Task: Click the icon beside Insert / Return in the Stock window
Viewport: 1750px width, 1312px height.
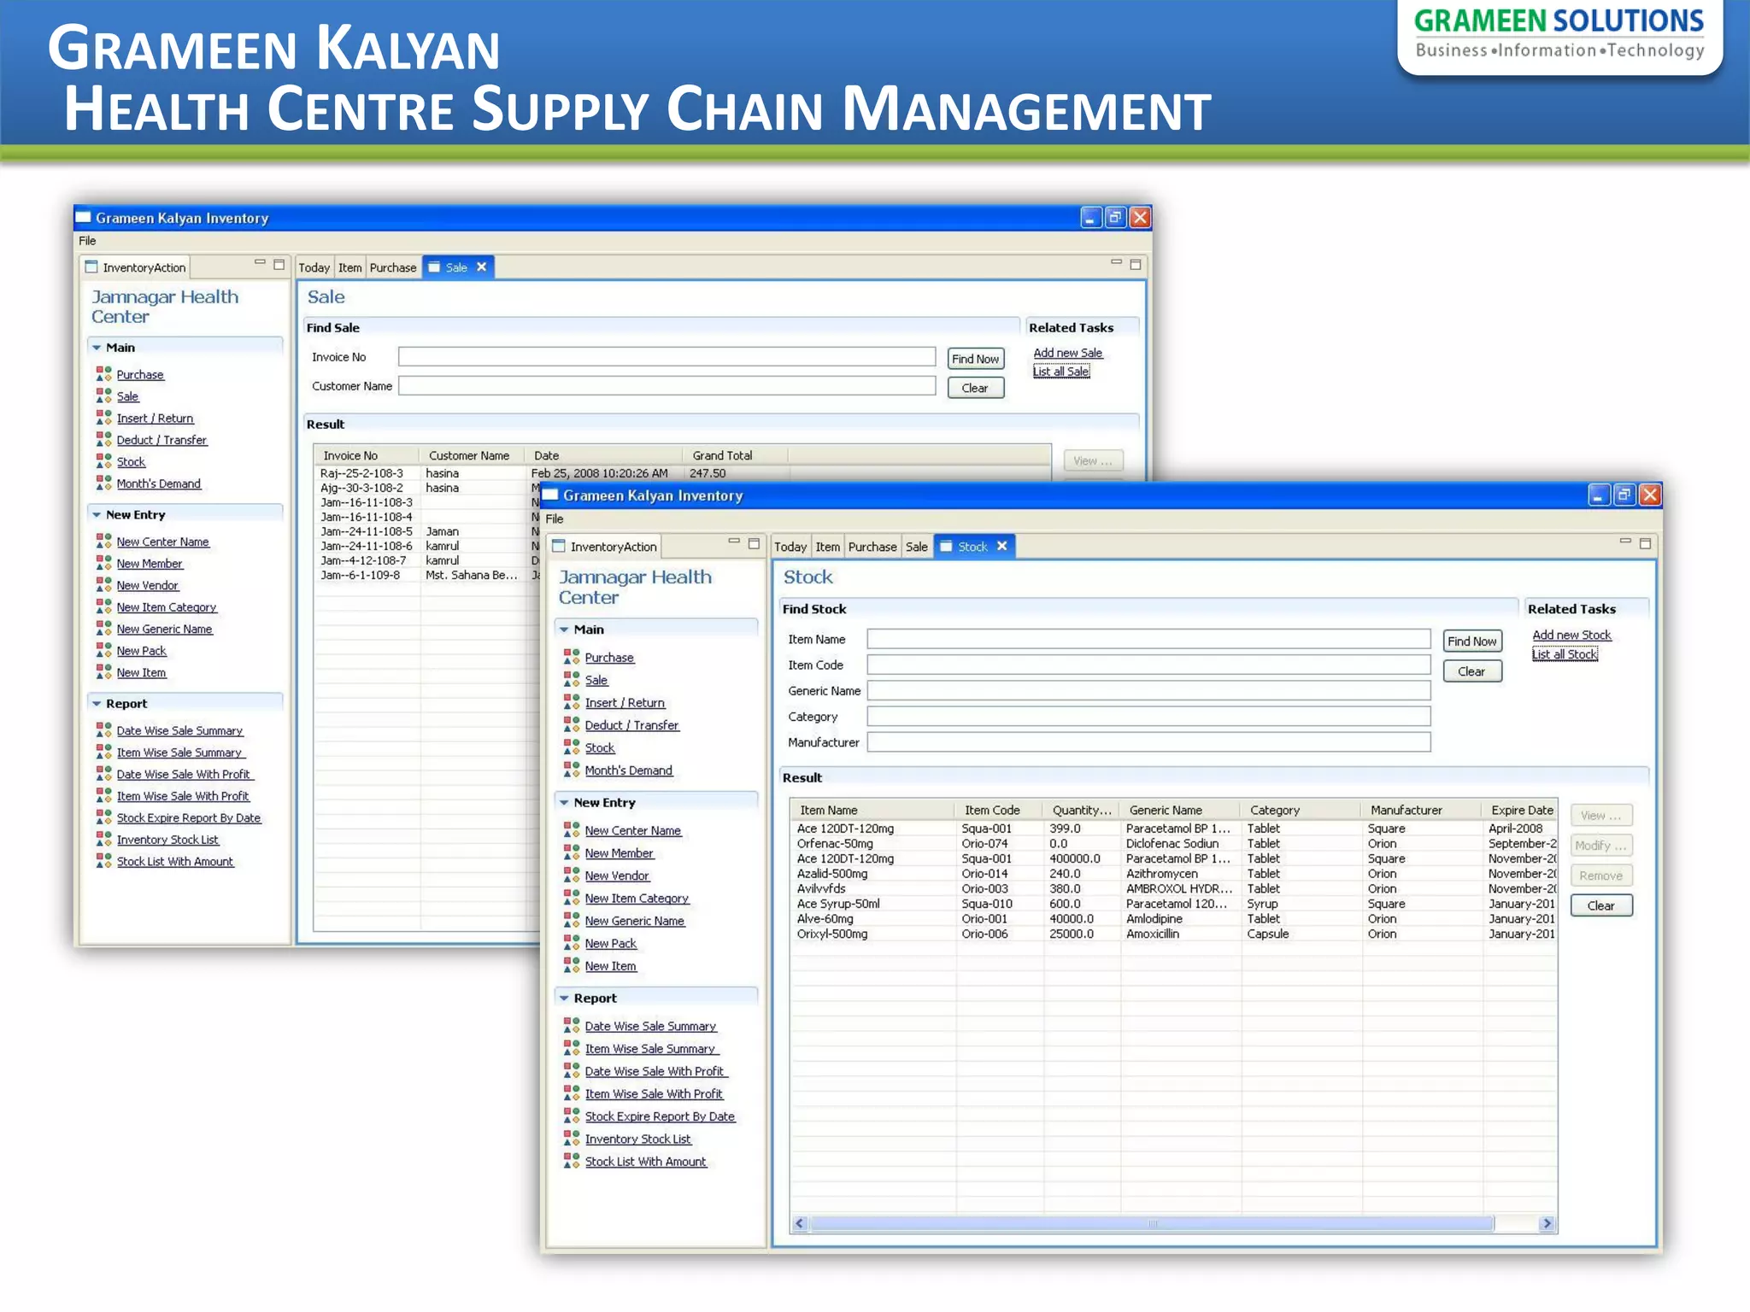Action: [572, 701]
